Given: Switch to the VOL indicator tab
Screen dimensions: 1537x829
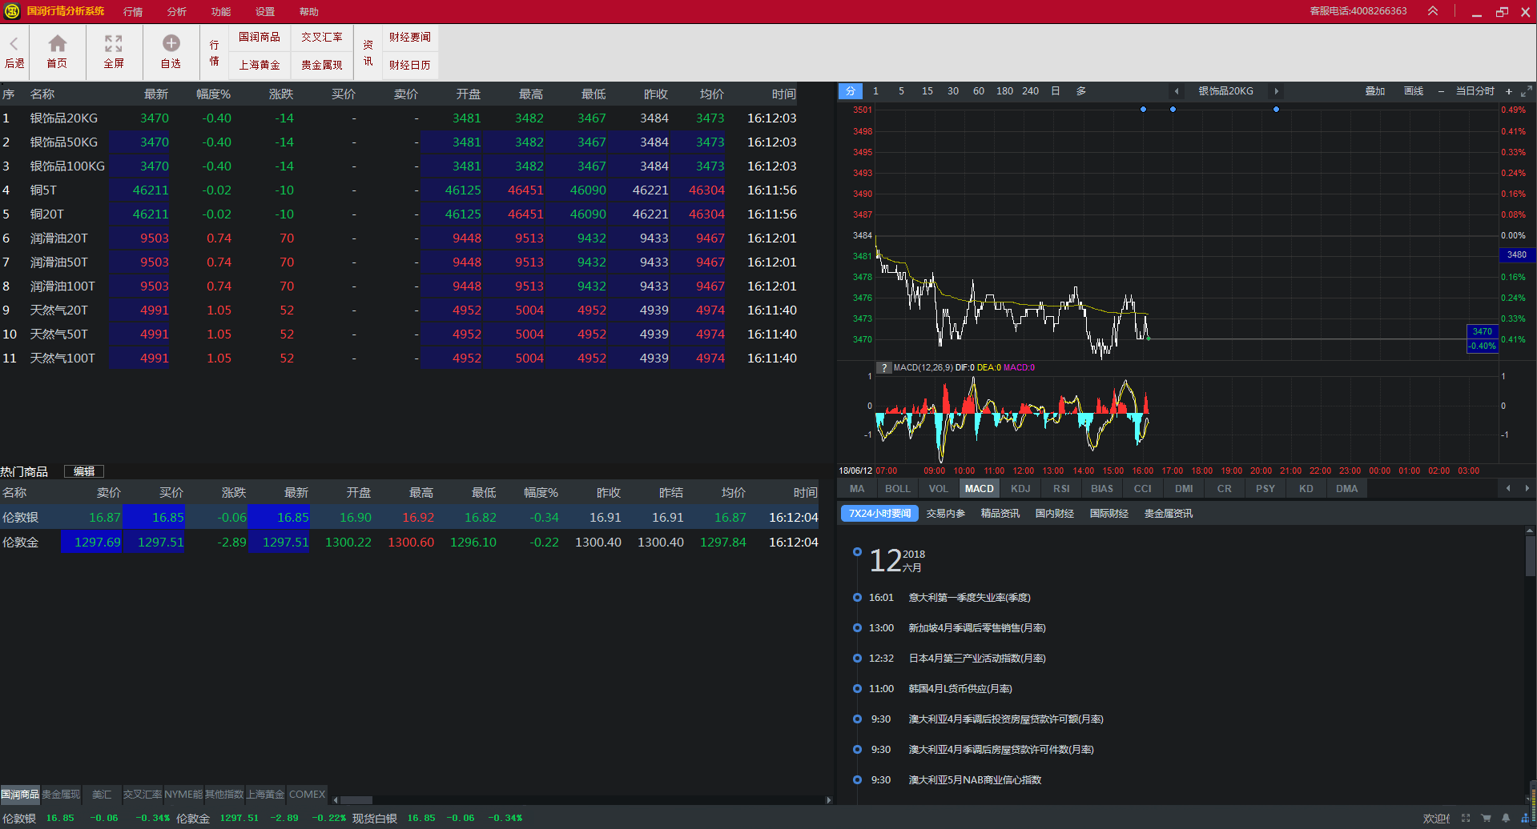Looking at the screenshot, I should click(x=939, y=489).
